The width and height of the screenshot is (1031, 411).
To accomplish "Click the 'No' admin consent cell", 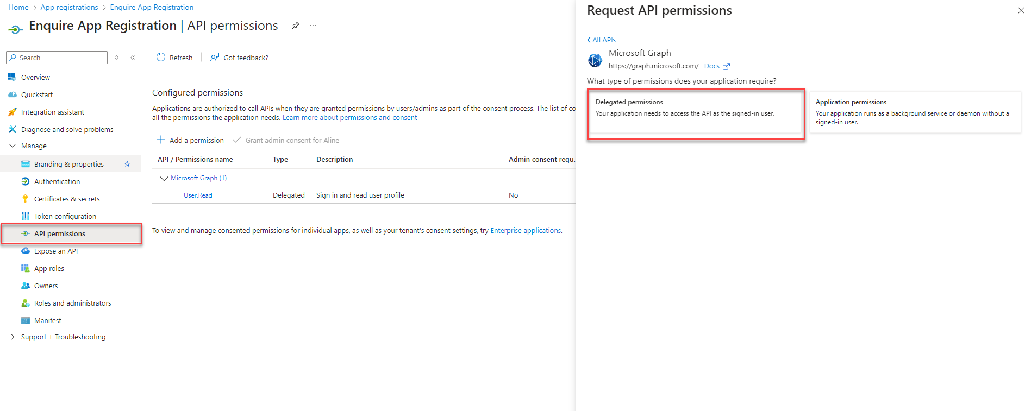I will point(514,195).
